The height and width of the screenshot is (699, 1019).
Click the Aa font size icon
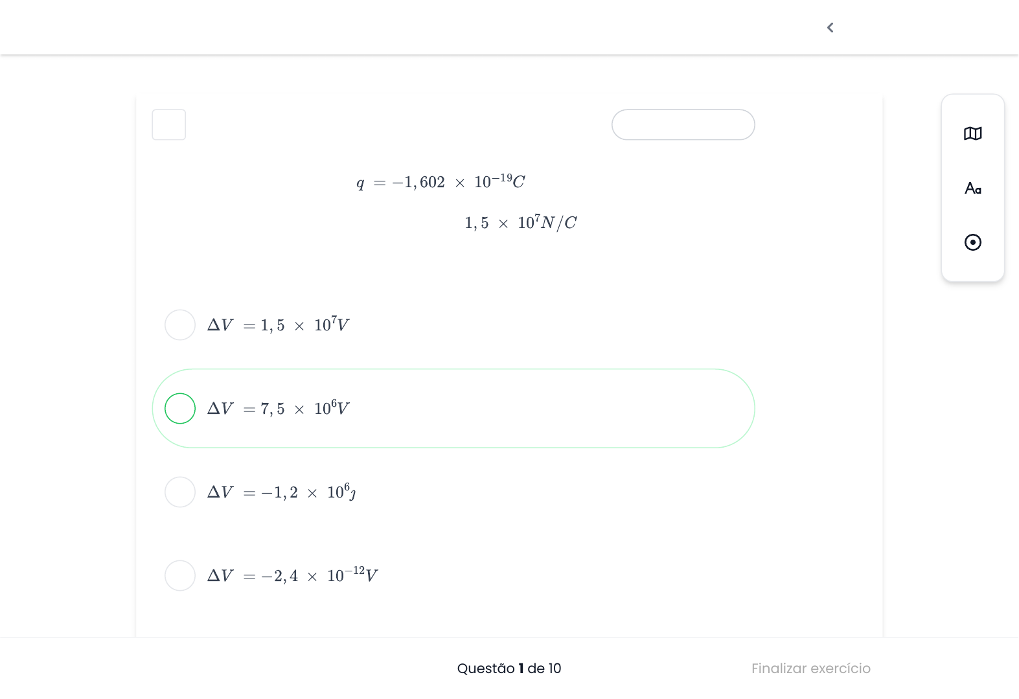(x=972, y=189)
